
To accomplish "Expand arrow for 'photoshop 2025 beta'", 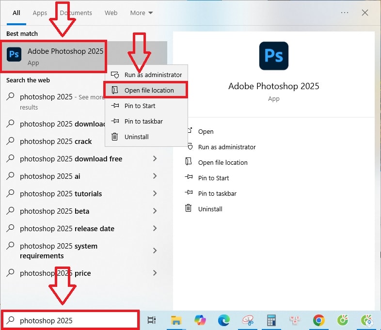I will pyautogui.click(x=155, y=211).
